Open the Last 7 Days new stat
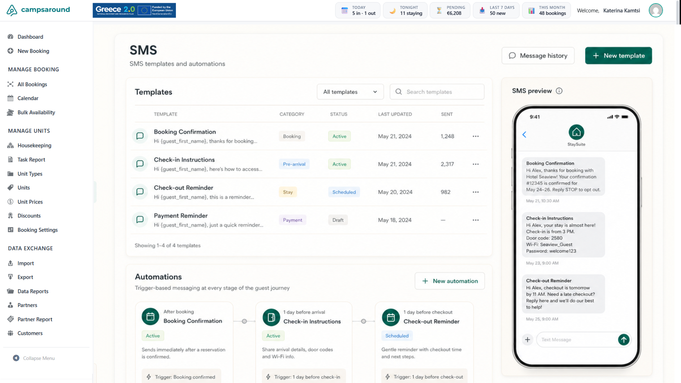Image resolution: width=681 pixels, height=383 pixels. click(496, 10)
